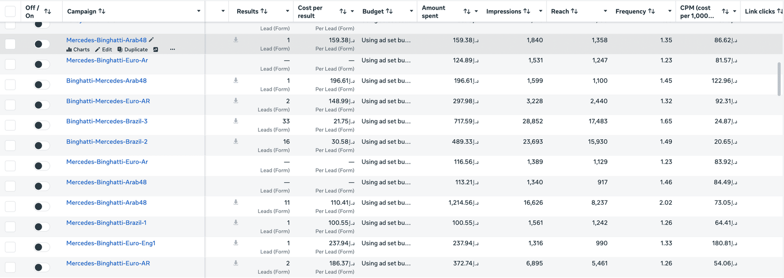
Task: Select the 180.81 CPM value
Action: click(725, 243)
